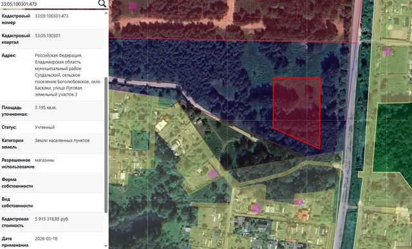The height and width of the screenshot is (249, 412).
Task: Click cadastral cost 5 915 318,85 руб.
Action: click(51, 219)
